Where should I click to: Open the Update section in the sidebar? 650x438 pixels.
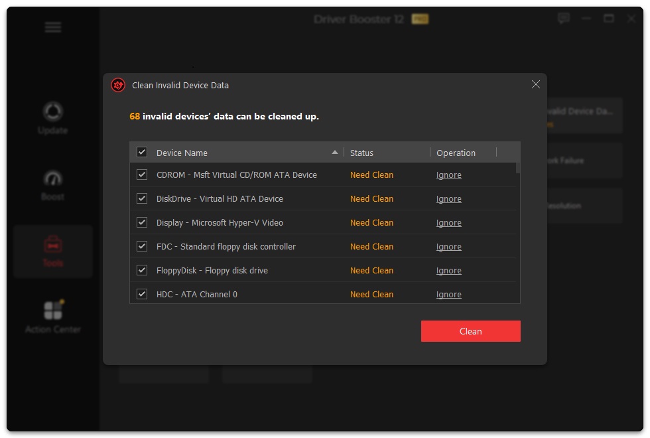52,118
